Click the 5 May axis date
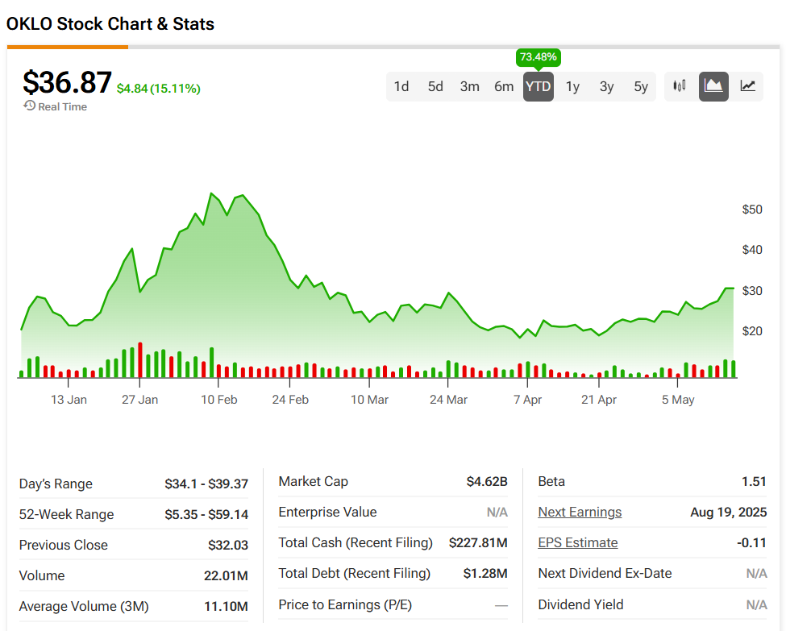The width and height of the screenshot is (786, 631). [678, 400]
